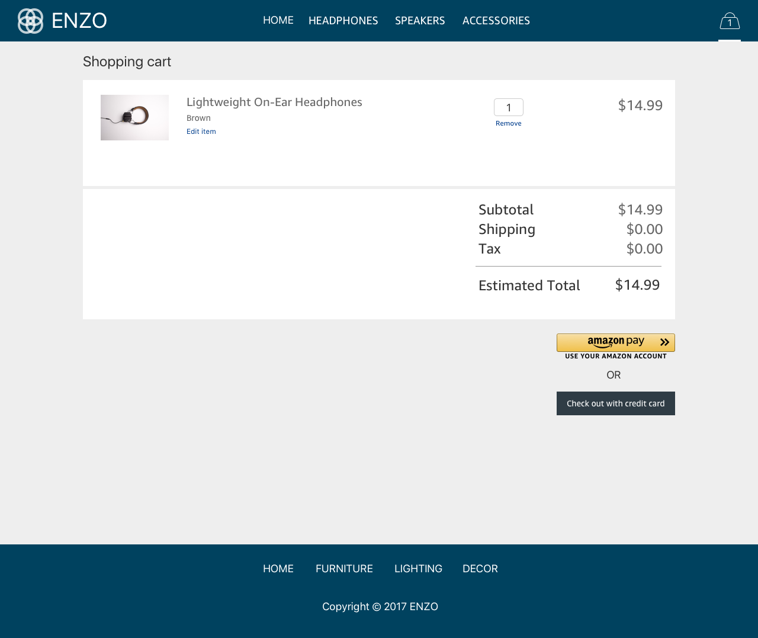Open the SPEAKERS menu item
The image size is (758, 638).
click(420, 21)
